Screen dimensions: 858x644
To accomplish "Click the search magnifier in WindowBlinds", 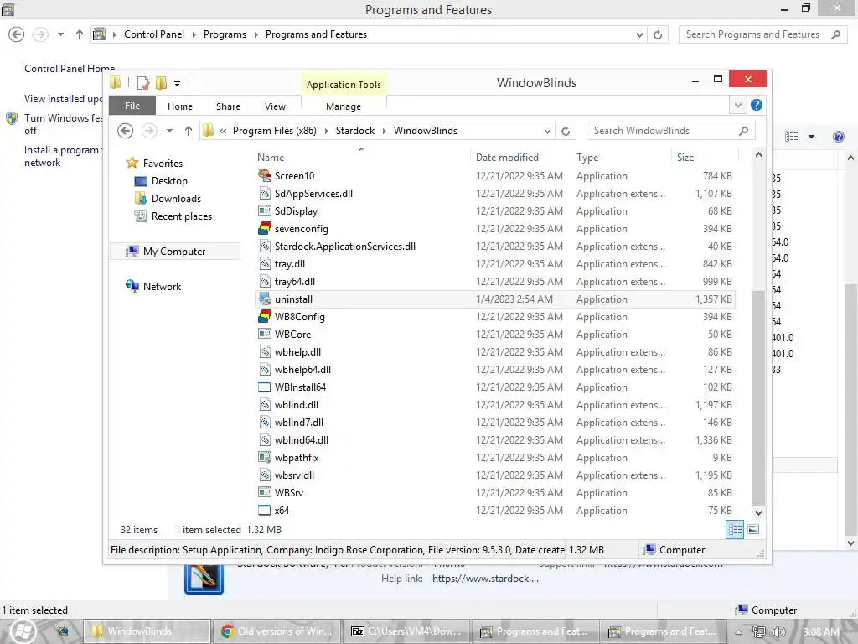I will [x=743, y=131].
